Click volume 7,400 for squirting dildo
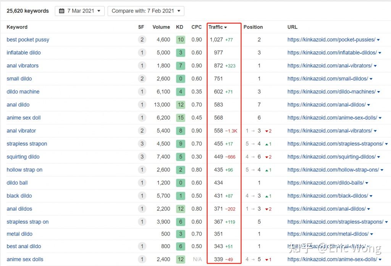 coord(163,157)
